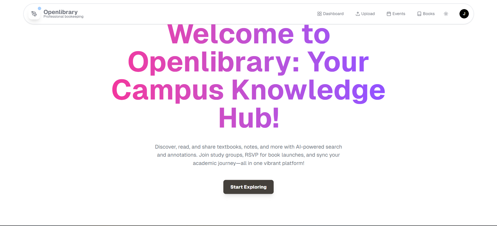Click AI-powered search text in description
The height and width of the screenshot is (226, 497).
point(318,147)
